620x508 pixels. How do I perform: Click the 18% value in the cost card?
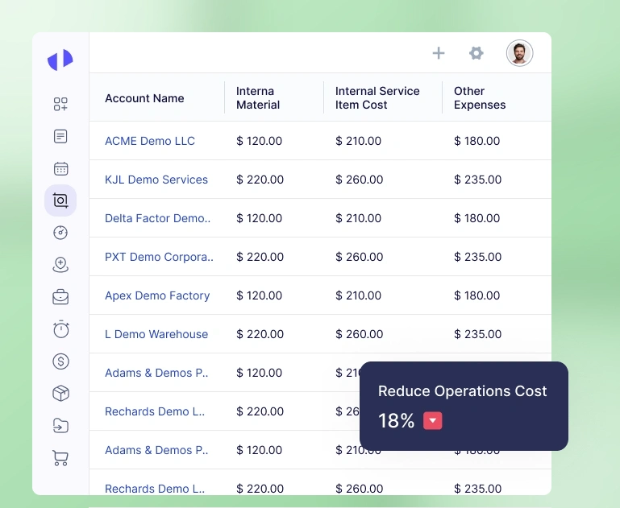click(x=396, y=420)
